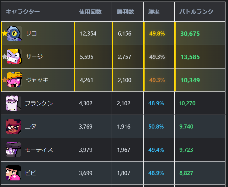
Task: Sort by バトルランク column header
Action: (x=196, y=12)
